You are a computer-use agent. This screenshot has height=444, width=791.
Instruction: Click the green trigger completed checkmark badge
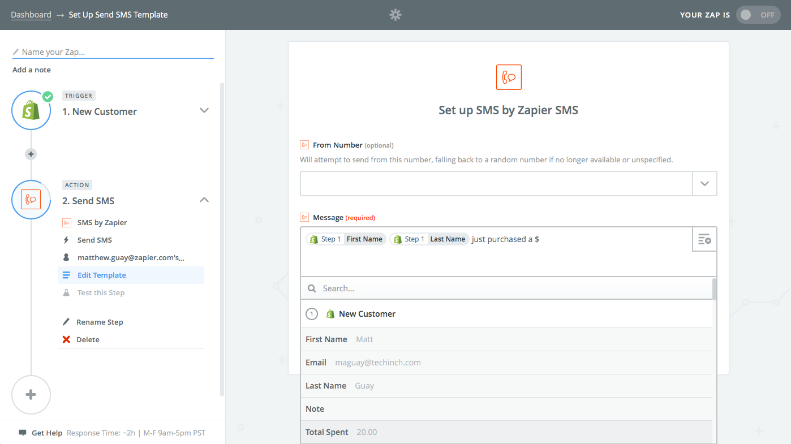48,97
